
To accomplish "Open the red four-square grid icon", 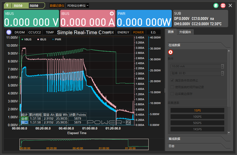I will 223,6.
